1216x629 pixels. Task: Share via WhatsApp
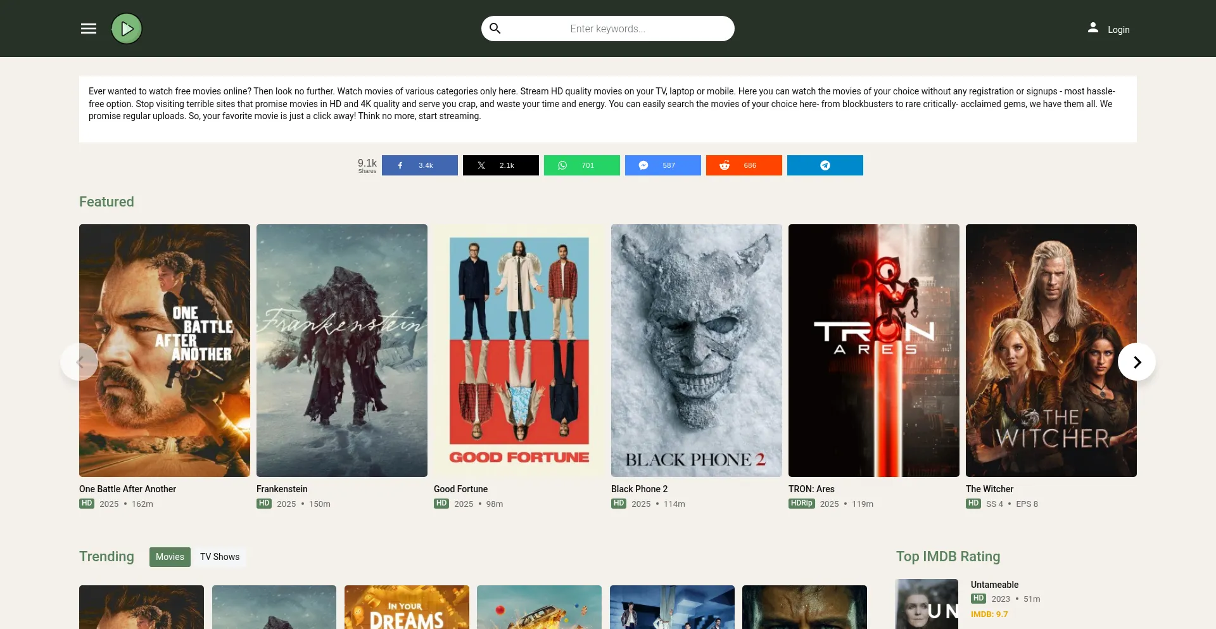point(581,165)
